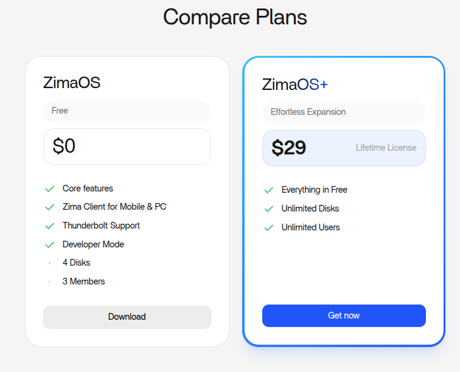Click the Compare Plans heading
The width and height of the screenshot is (460, 372).
pos(235,17)
